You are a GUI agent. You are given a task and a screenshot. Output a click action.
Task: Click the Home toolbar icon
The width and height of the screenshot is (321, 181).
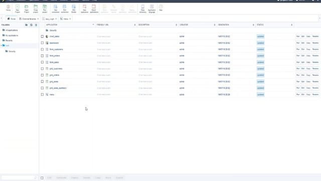(x=8, y=9)
